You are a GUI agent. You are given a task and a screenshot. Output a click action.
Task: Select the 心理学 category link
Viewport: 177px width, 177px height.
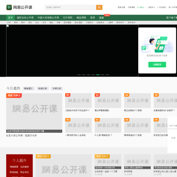pos(110,22)
